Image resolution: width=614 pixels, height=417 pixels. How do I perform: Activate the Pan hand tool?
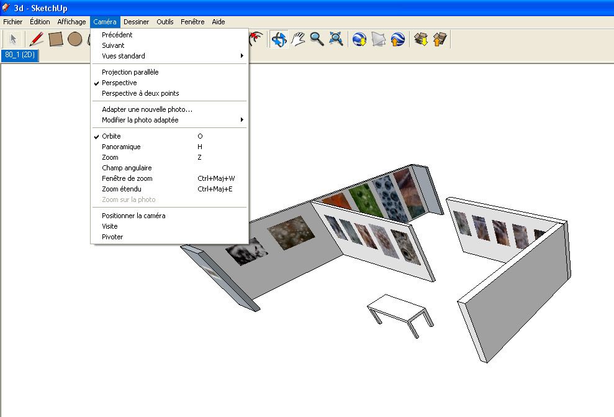299,39
